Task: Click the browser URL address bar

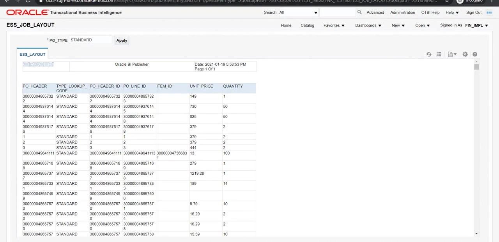Action: (242, 1)
